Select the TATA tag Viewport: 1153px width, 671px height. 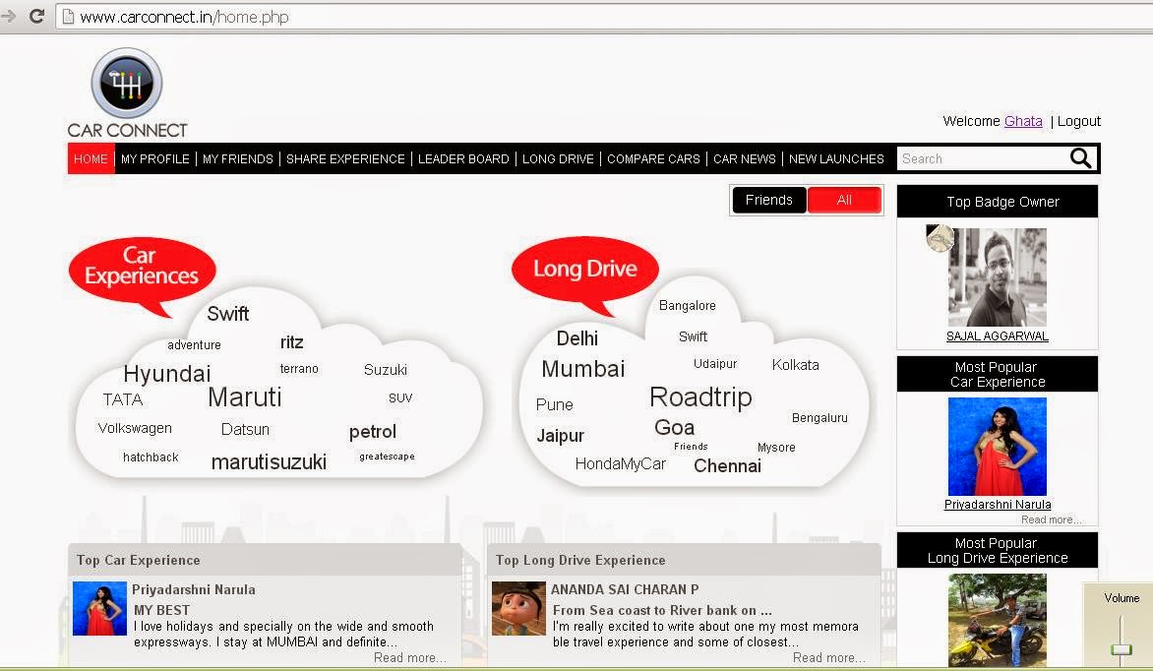(x=123, y=399)
